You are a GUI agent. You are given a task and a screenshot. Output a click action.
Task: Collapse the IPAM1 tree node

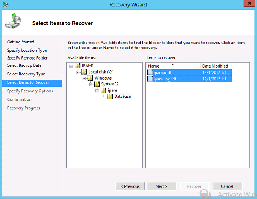point(71,66)
